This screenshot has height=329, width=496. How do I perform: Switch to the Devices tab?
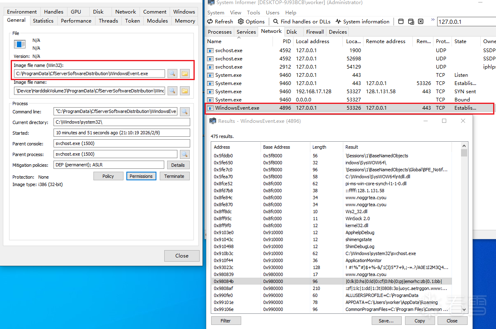[x=338, y=32]
